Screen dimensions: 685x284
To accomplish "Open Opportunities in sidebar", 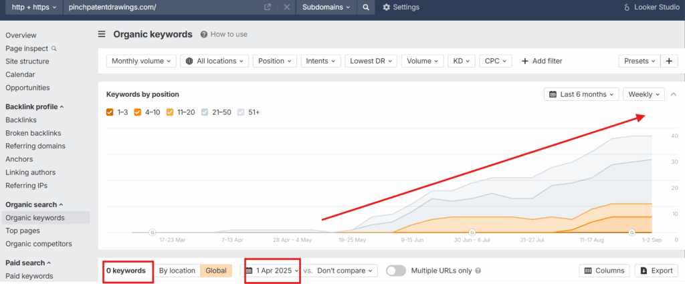I will point(27,88).
